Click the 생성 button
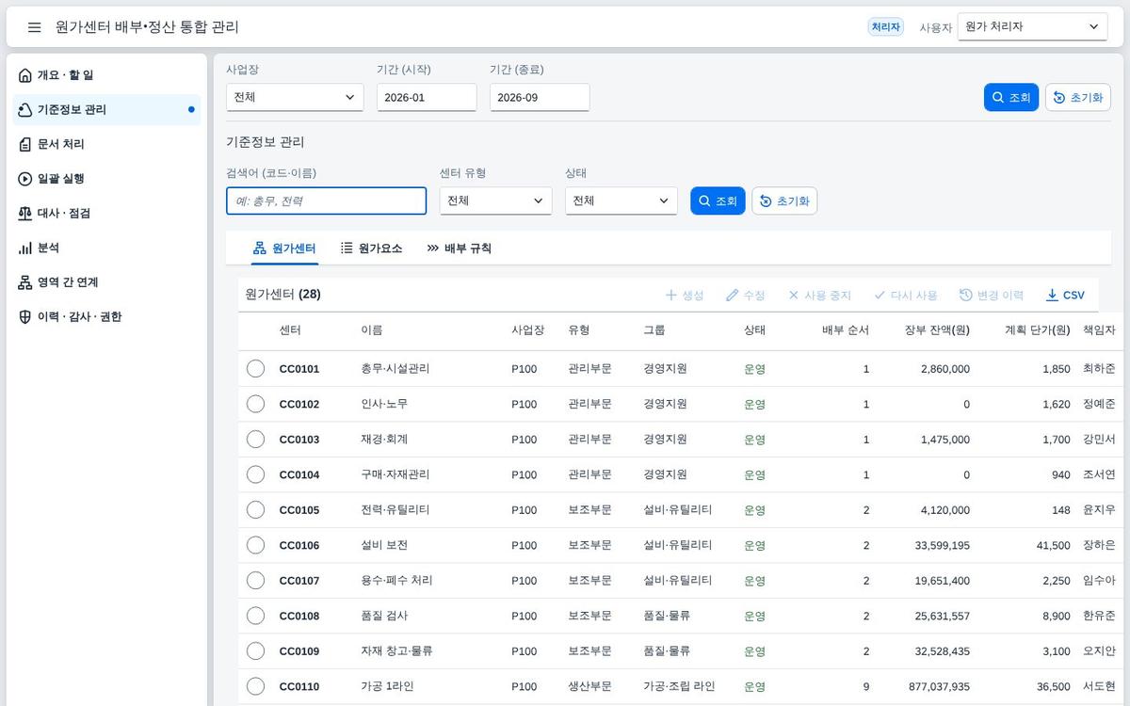 [685, 295]
